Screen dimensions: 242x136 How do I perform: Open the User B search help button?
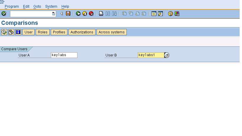coord(167,55)
